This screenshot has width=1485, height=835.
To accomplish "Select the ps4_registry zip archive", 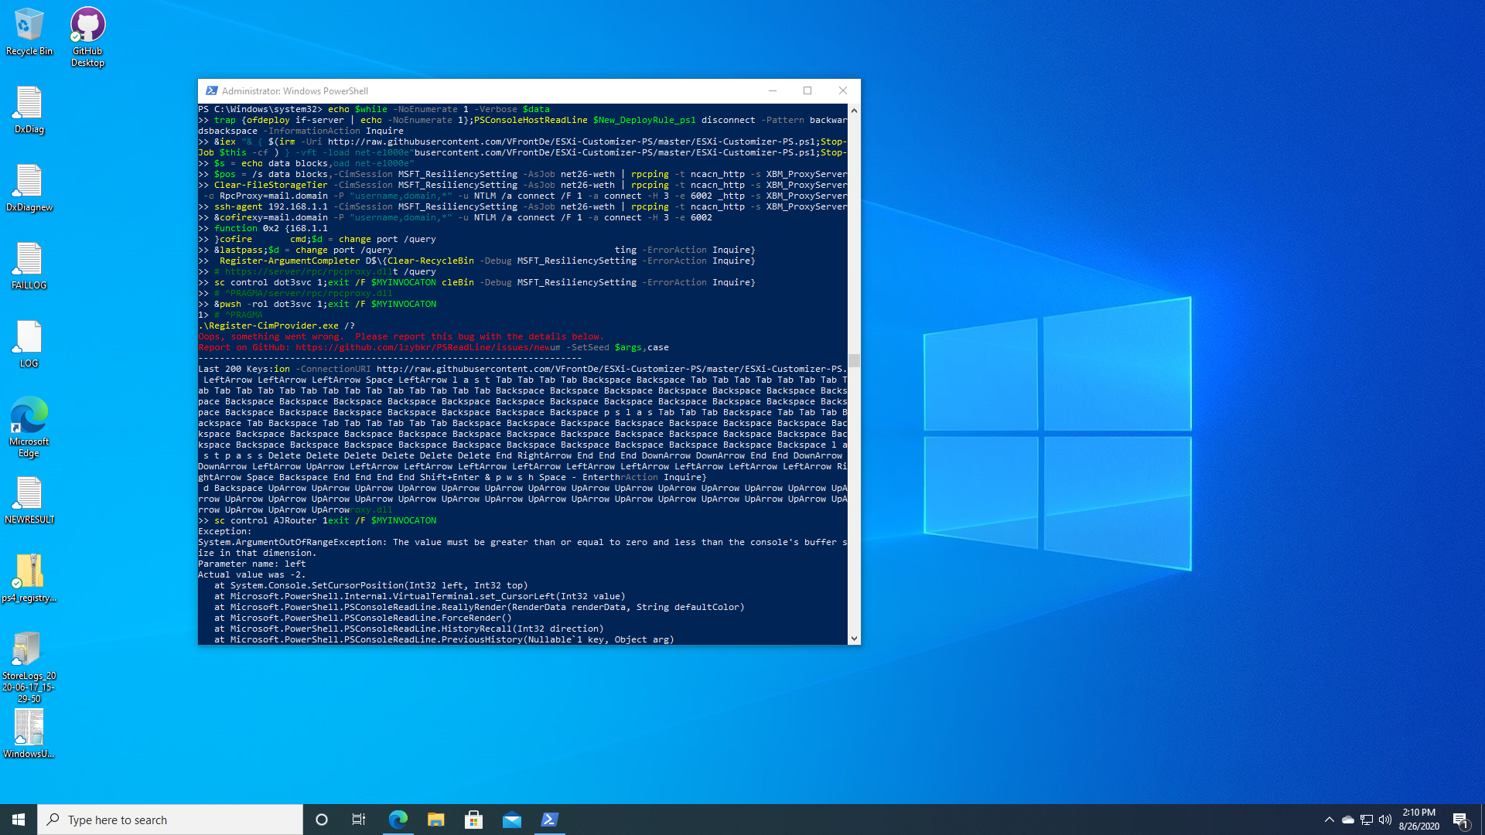I will tap(29, 579).
